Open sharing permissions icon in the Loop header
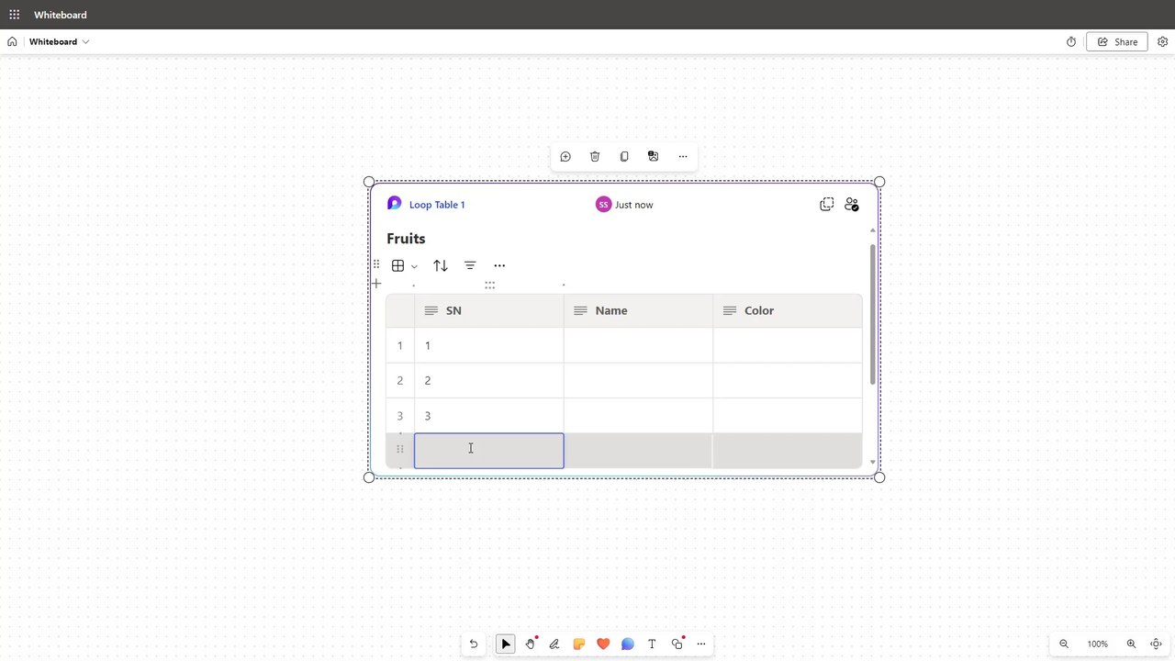Image resolution: width=1175 pixels, height=661 pixels. coord(852,205)
